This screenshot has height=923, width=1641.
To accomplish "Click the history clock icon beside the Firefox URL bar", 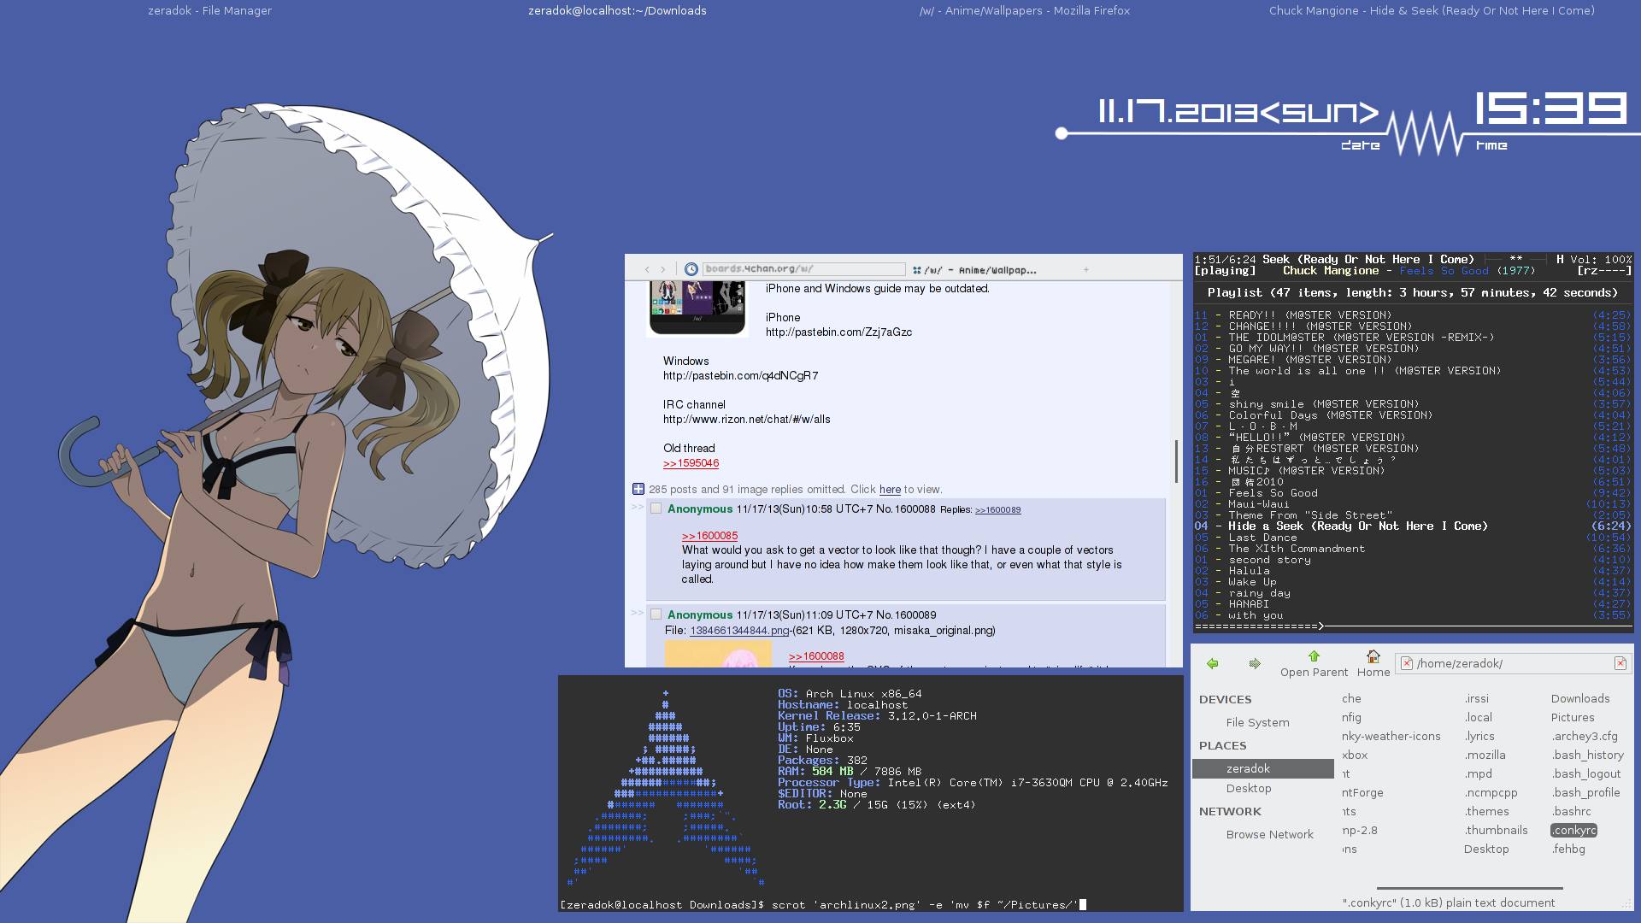I will click(691, 269).
